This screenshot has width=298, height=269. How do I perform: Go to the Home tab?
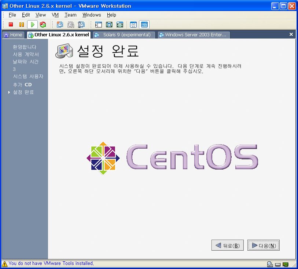point(13,35)
